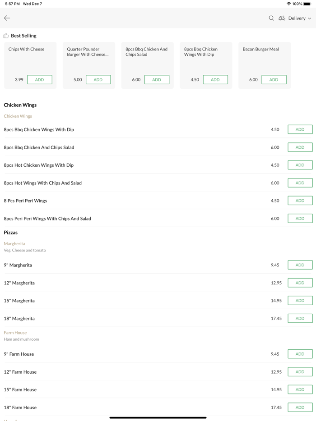Tap the home indicator bar
Image resolution: width=316 pixels, height=421 pixels.
point(158,417)
